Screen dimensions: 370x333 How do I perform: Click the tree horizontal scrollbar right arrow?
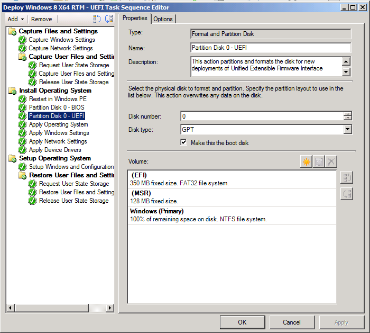(x=110, y=308)
